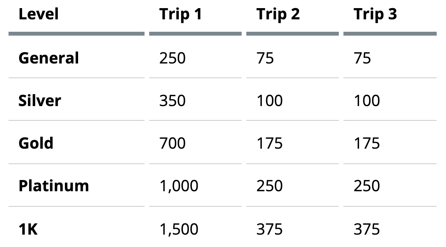Click the 1K Trip 2 value 375
Image resolution: width=446 pixels, height=247 pixels.
[270, 230]
